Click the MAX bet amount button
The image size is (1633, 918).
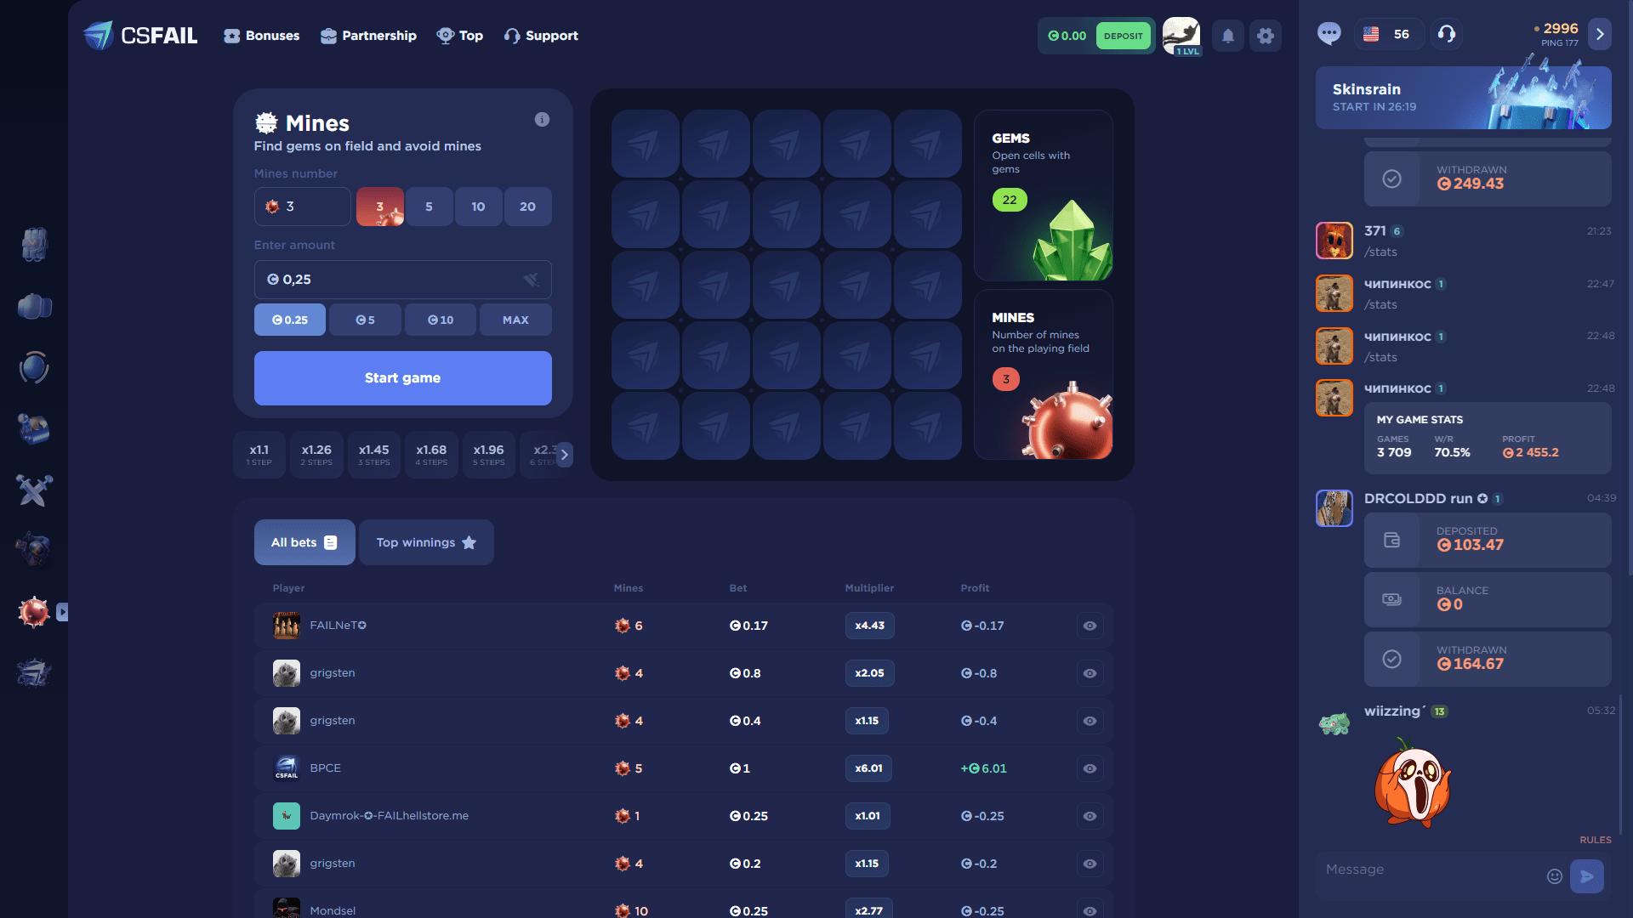514,320
